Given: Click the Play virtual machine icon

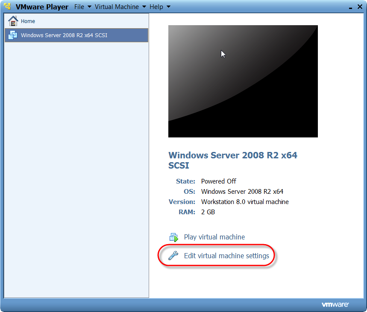Looking at the screenshot, I should tap(173, 237).
